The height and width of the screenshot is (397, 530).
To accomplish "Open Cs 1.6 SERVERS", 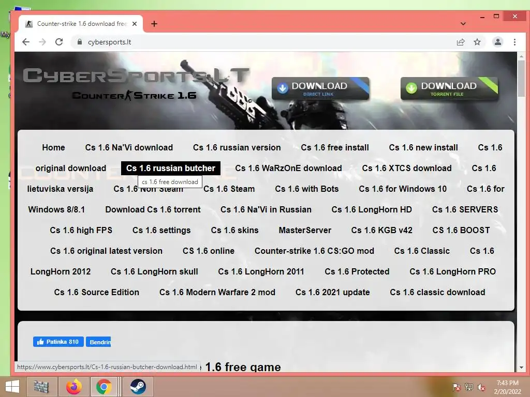I will coord(465,209).
